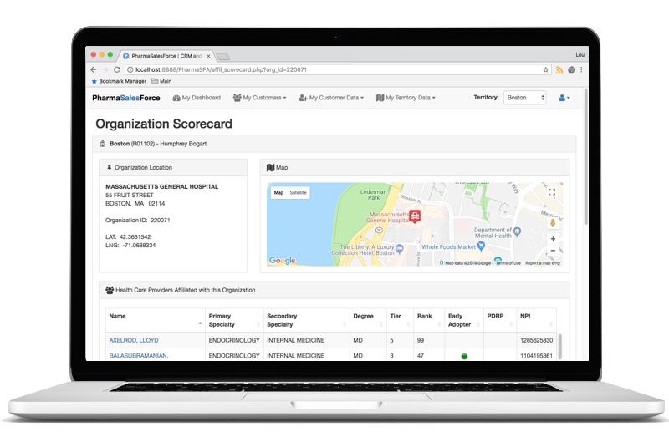Open the Main bookmarks folder
669x437 pixels.
(161, 81)
